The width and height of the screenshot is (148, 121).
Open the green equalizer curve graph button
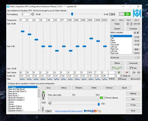click(117, 68)
